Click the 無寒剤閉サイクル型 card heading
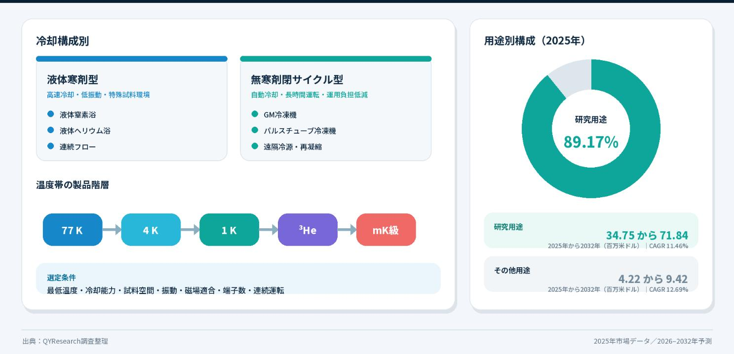Screen dimensions: 734x354 [x=297, y=79]
